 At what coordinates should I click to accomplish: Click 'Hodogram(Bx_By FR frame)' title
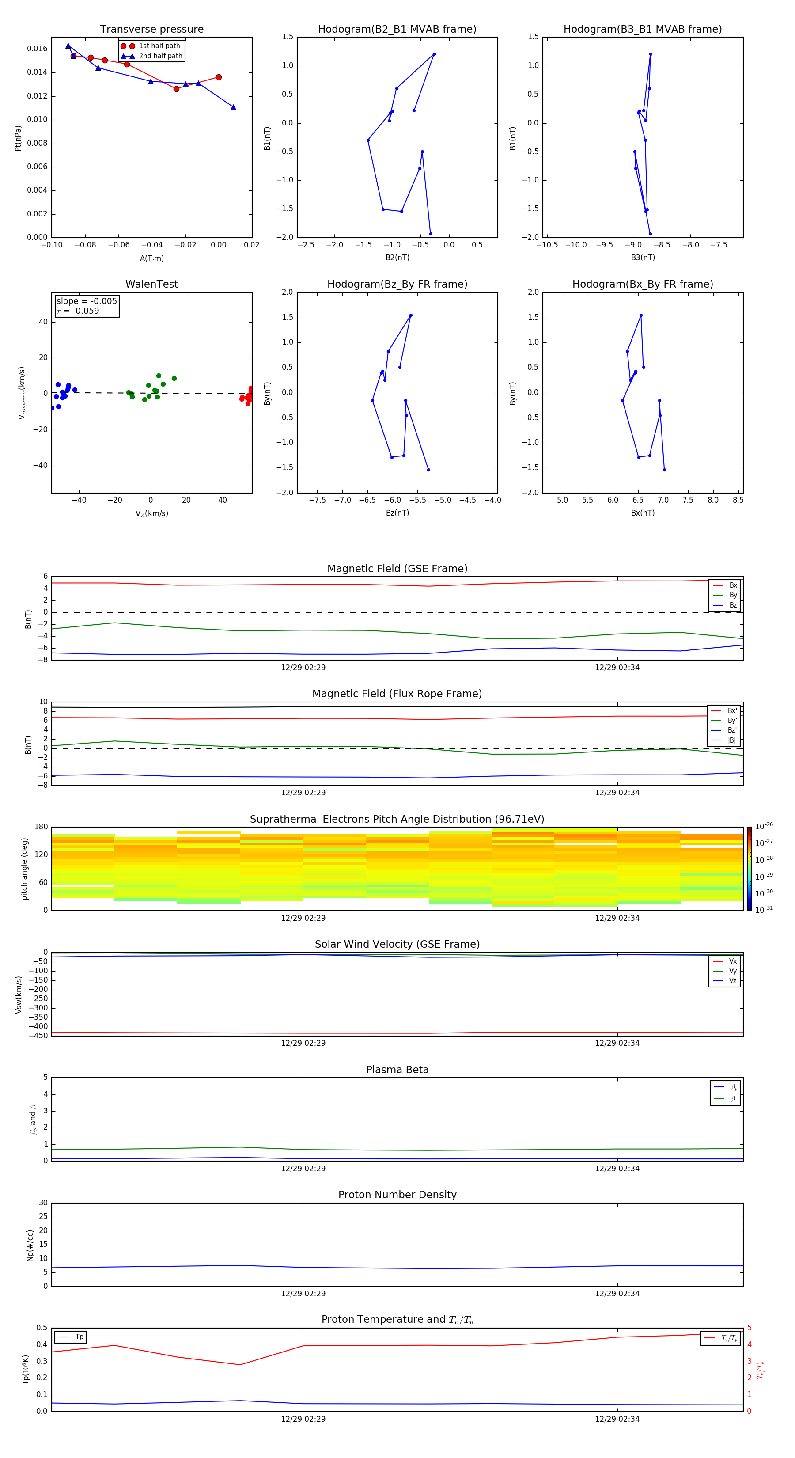[x=643, y=284]
